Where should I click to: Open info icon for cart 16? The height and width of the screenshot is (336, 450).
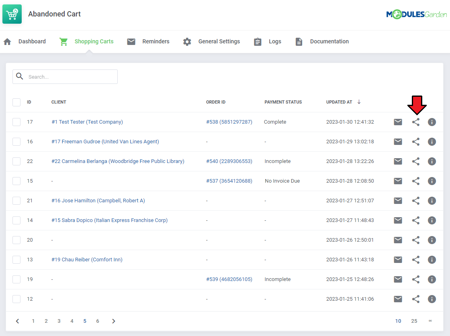coord(432,142)
